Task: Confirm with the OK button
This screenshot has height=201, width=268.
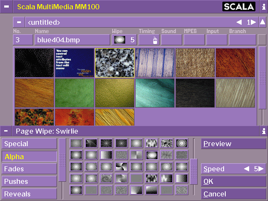Action: coord(233,182)
